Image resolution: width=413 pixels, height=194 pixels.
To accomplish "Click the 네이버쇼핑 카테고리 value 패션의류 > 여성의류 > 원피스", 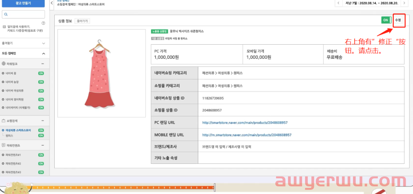I will click(x=222, y=73).
